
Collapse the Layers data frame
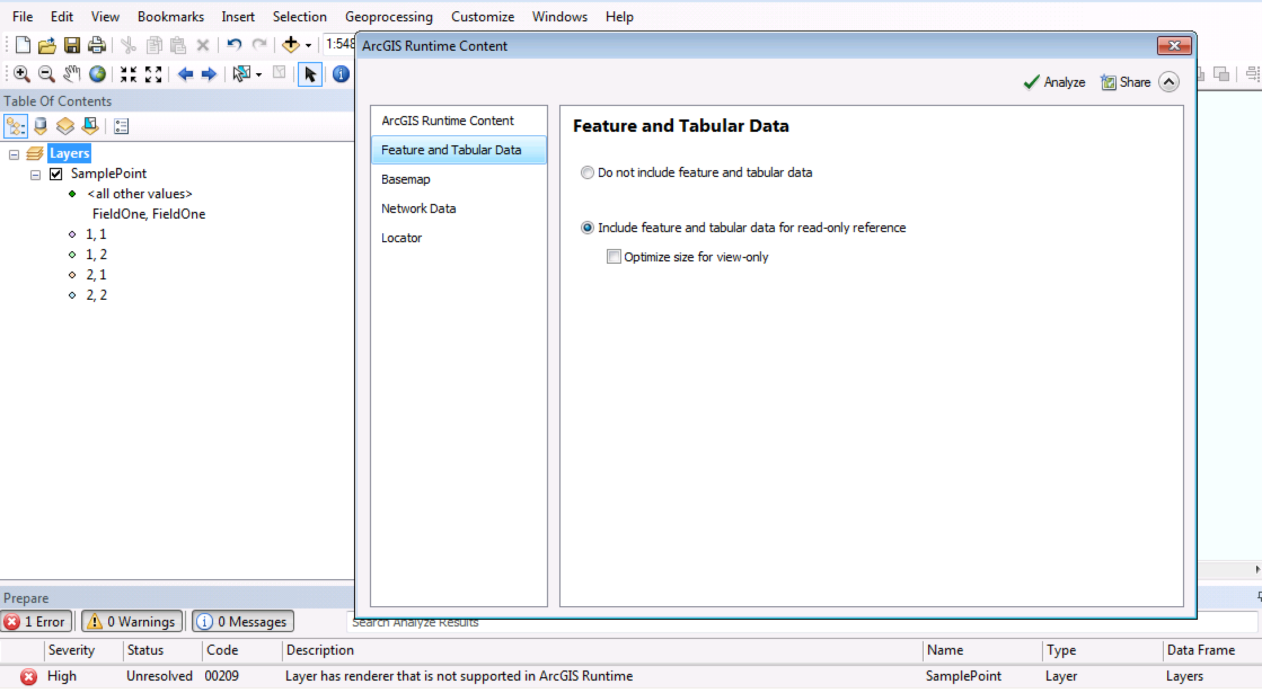coord(14,154)
